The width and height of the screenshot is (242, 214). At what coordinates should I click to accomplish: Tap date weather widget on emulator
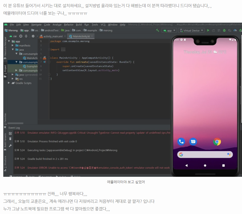205,52
